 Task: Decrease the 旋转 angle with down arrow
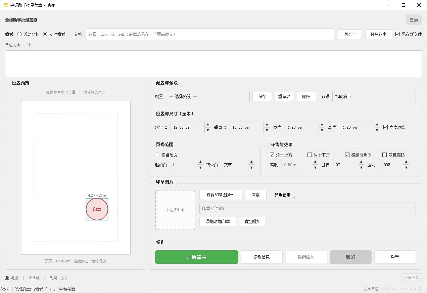(361, 167)
